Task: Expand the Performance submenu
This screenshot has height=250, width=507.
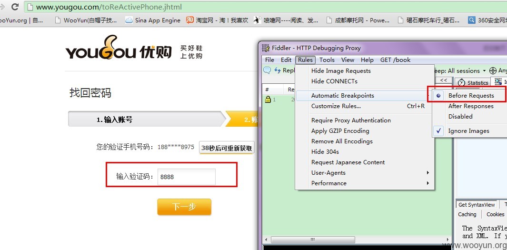Action: (x=365, y=183)
